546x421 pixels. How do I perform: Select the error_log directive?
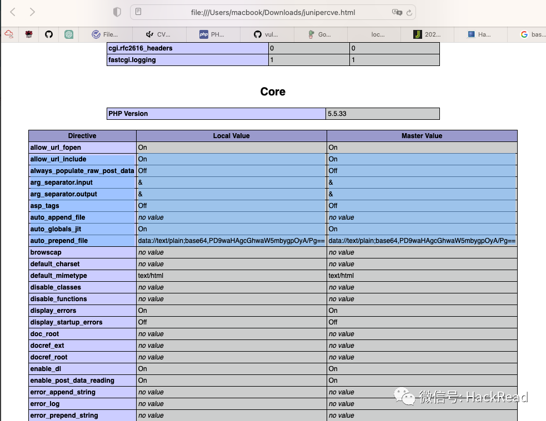pos(45,404)
